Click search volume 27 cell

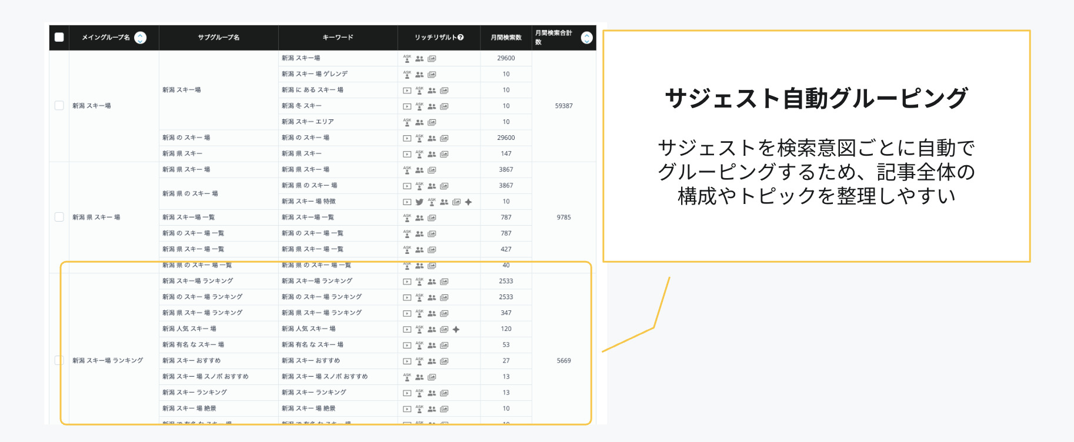[x=506, y=360]
